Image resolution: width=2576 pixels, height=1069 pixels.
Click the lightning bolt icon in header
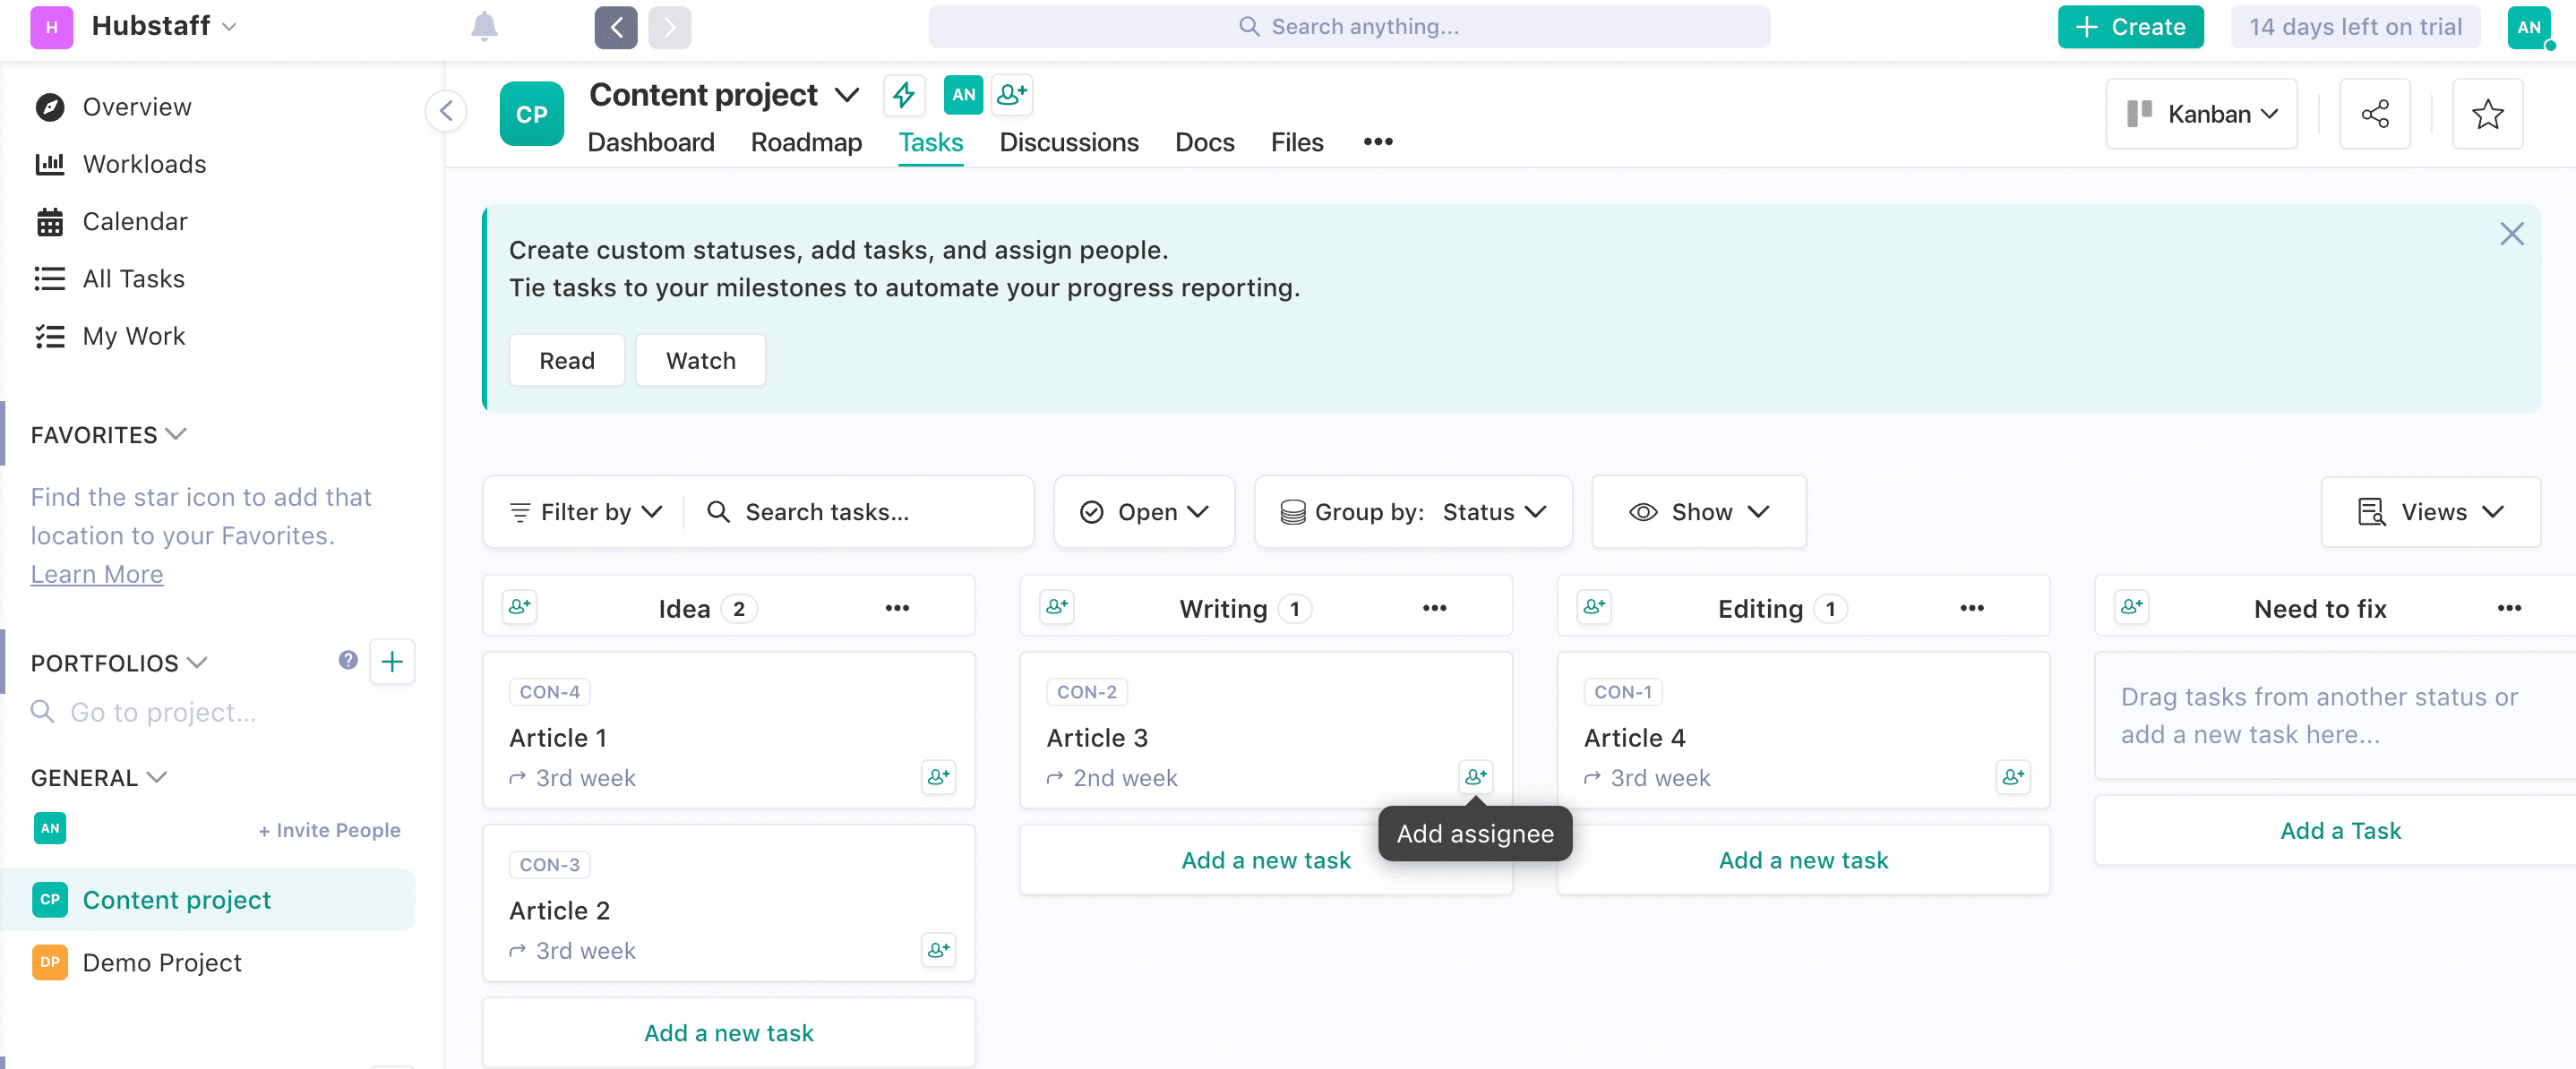pos(906,94)
